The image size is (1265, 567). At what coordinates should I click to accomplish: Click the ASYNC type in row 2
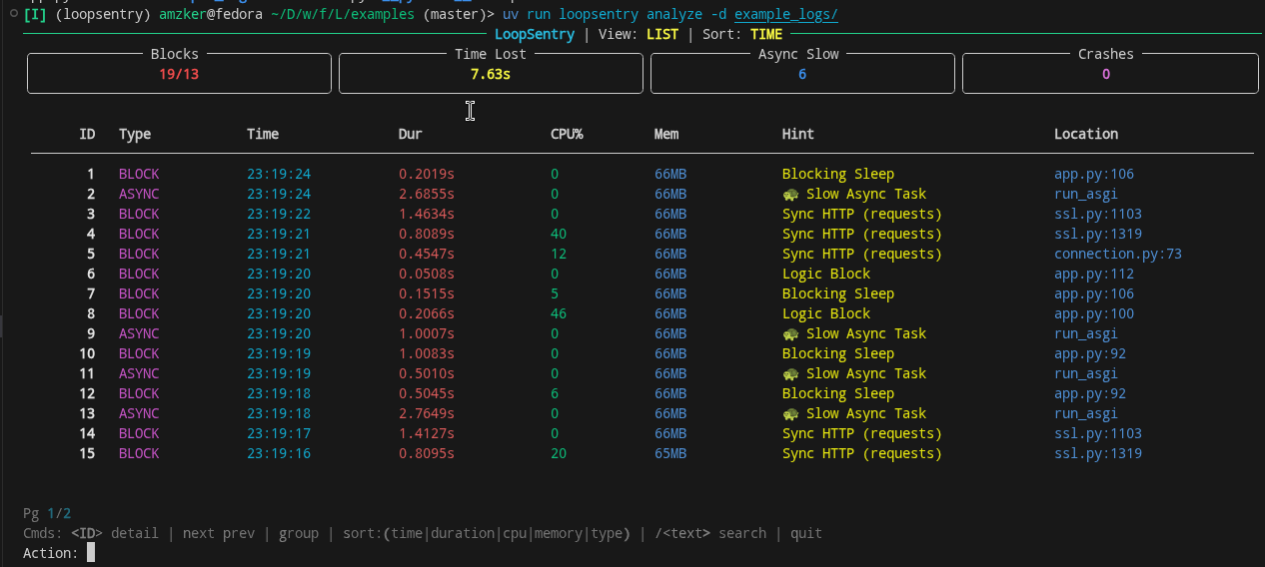tap(139, 194)
